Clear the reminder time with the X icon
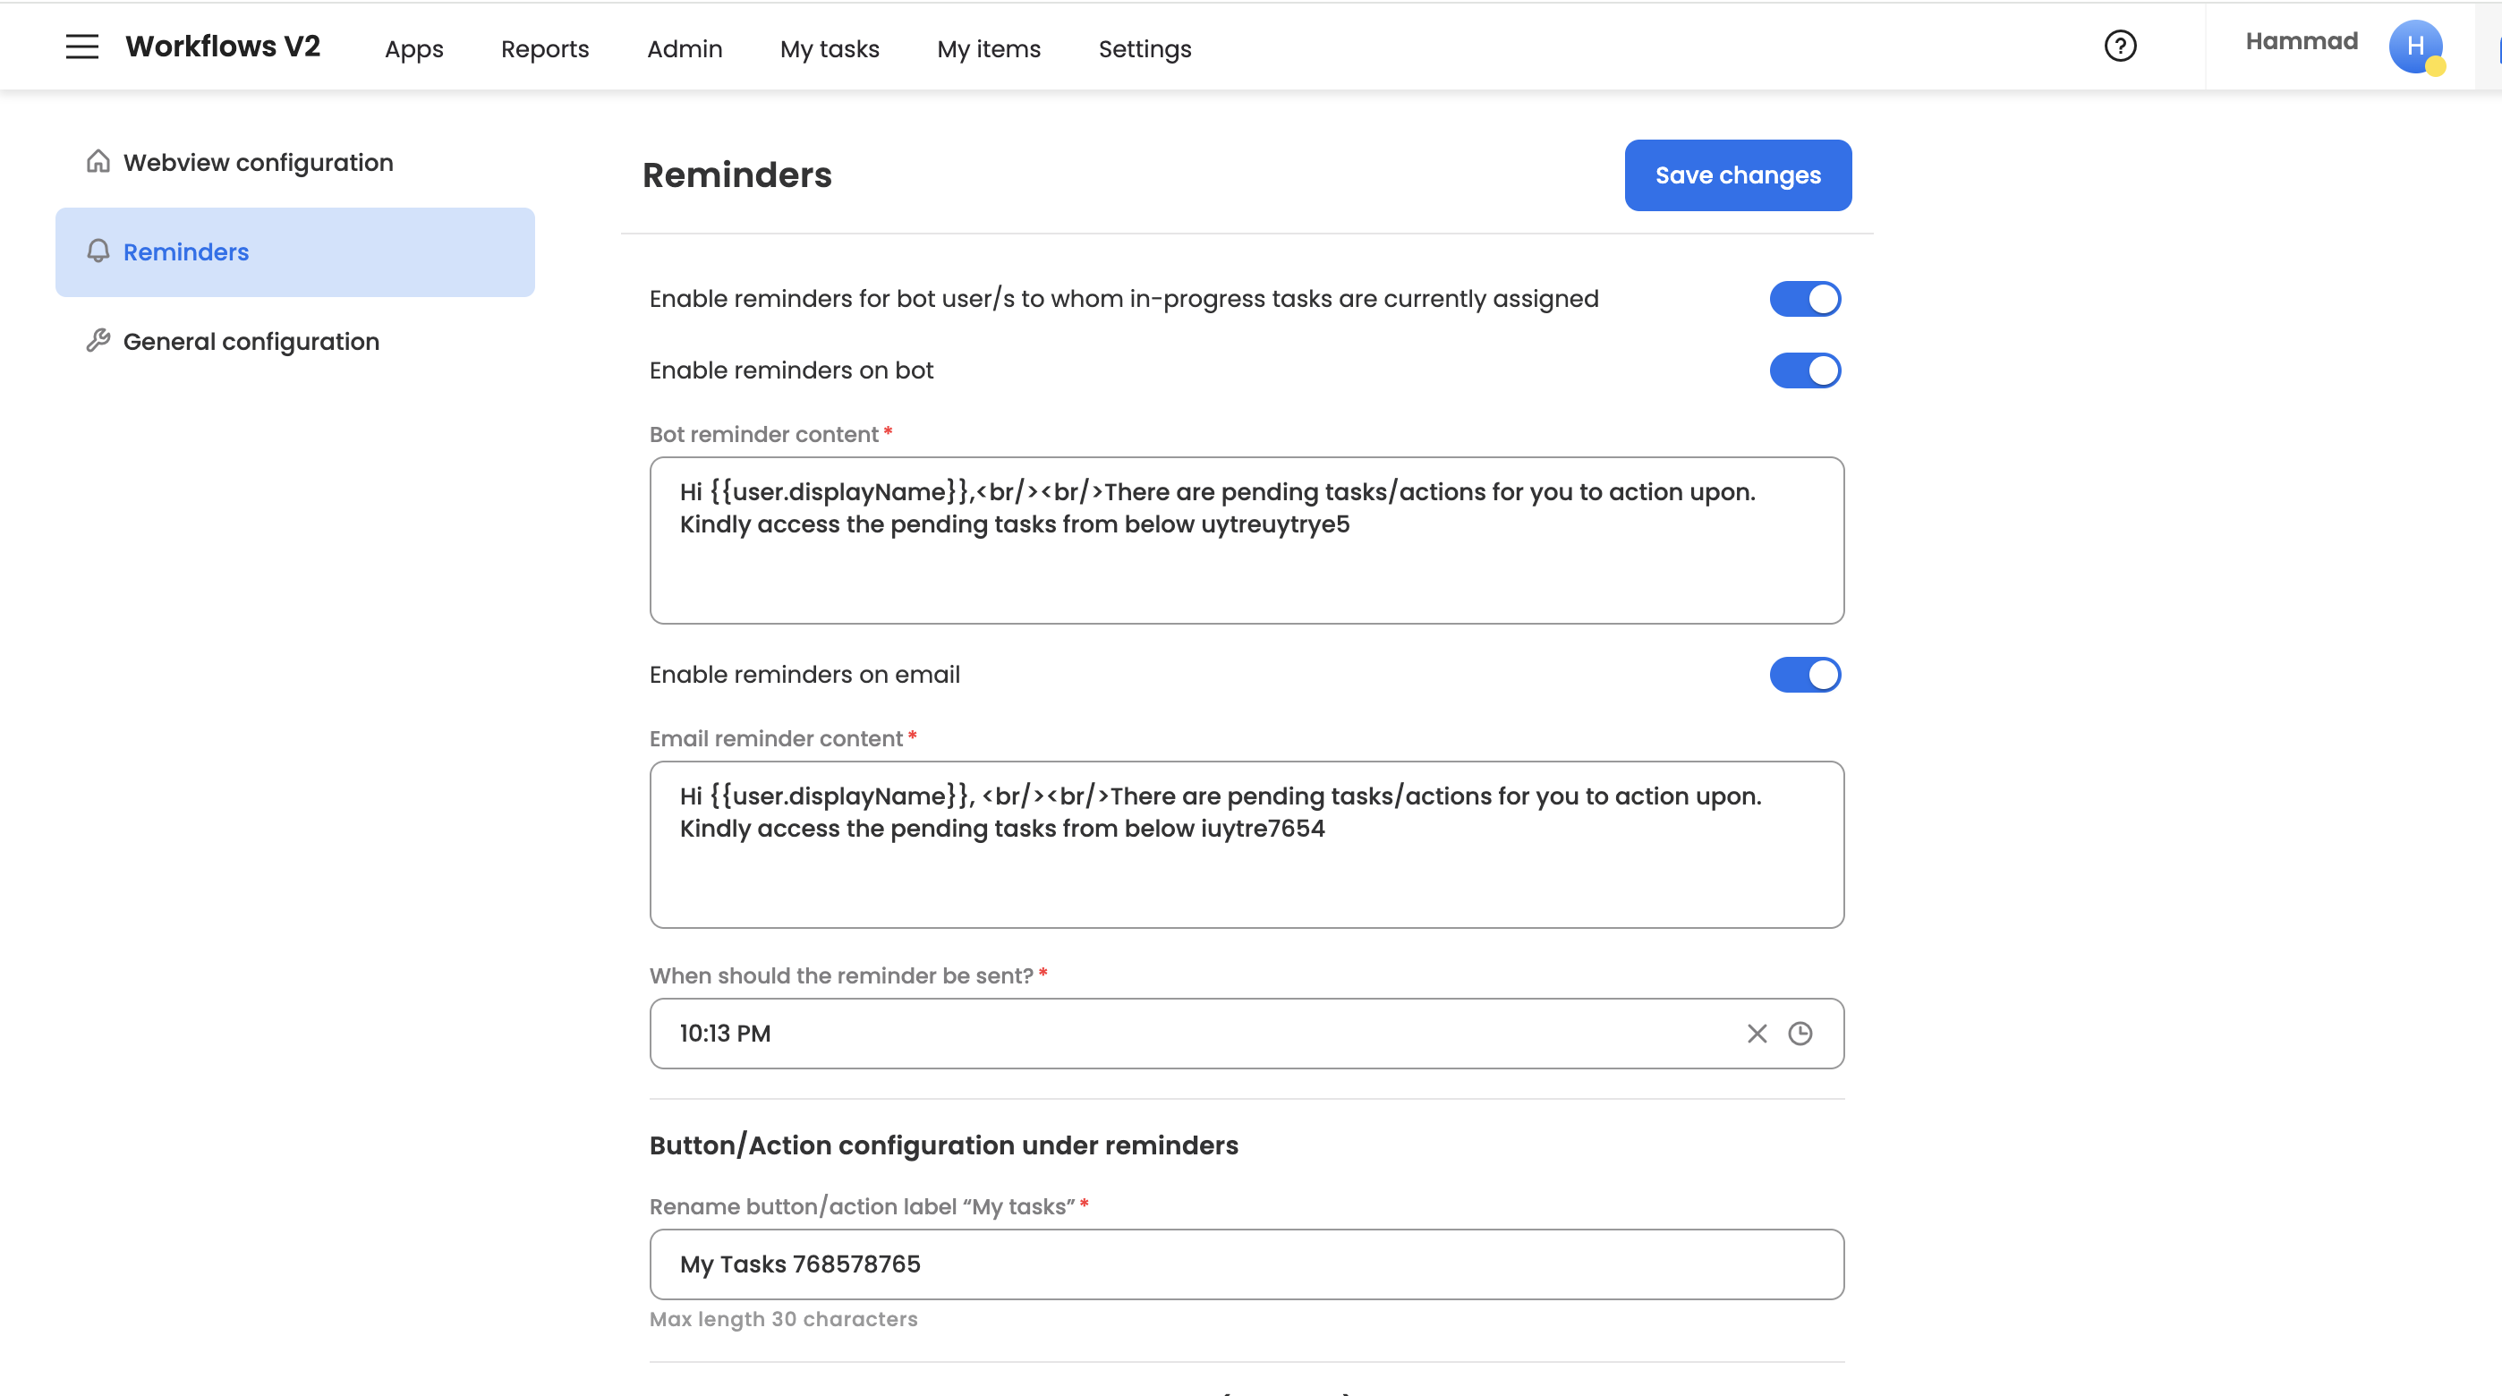The width and height of the screenshot is (2502, 1396). point(1756,1033)
